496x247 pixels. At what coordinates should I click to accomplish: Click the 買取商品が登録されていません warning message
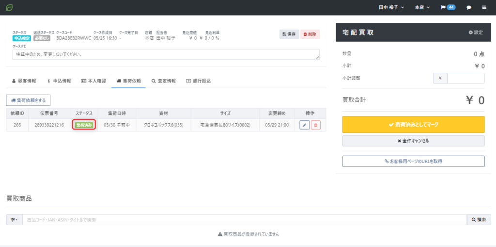(x=248, y=234)
